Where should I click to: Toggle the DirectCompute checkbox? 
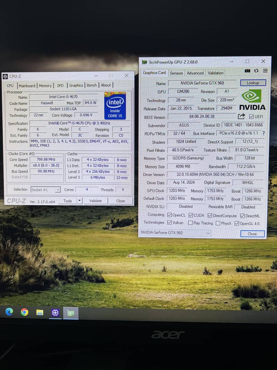tap(210, 216)
